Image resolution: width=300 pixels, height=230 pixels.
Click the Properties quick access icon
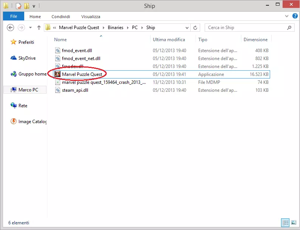19,6
